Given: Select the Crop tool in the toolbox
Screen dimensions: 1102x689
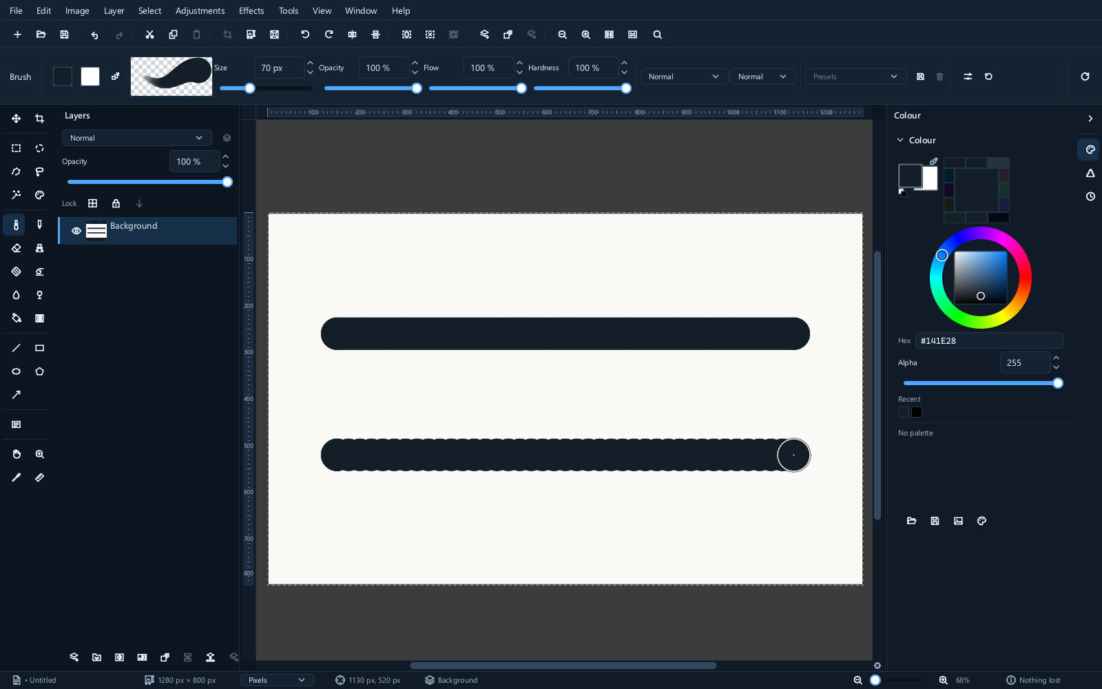Looking at the screenshot, I should click(39, 119).
